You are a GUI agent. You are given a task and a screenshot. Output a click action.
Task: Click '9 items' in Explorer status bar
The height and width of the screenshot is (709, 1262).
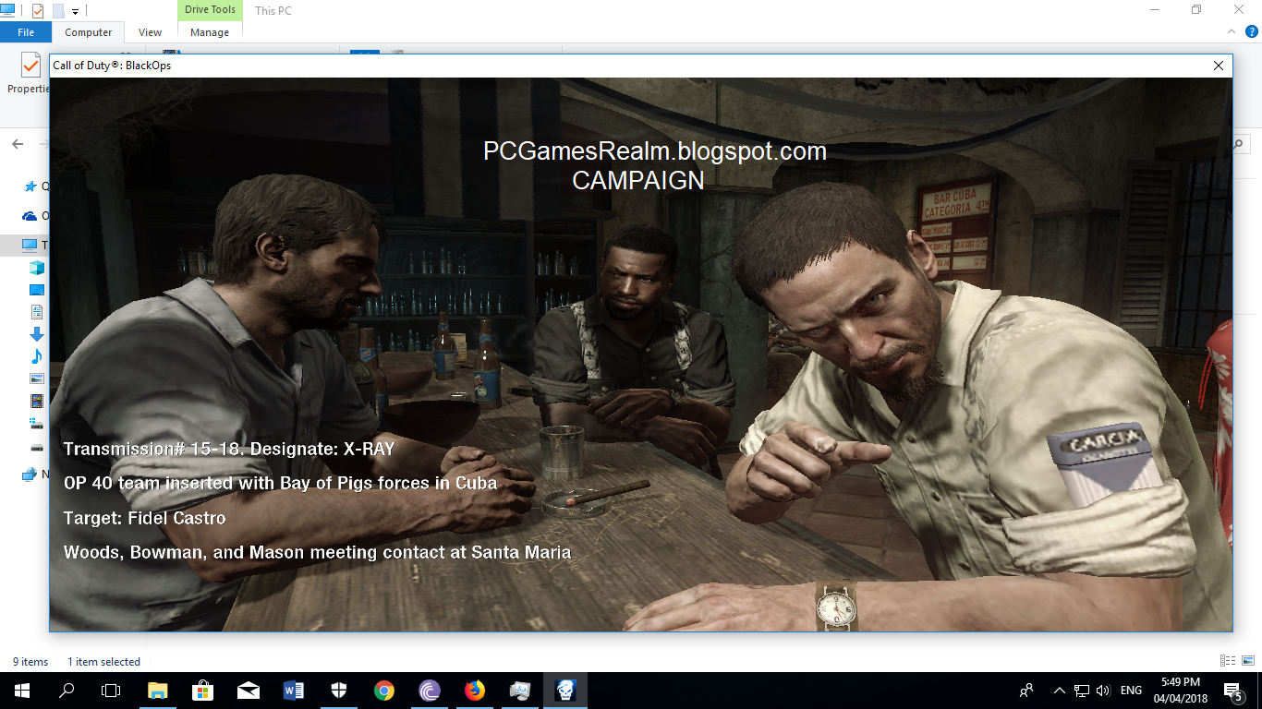click(30, 662)
